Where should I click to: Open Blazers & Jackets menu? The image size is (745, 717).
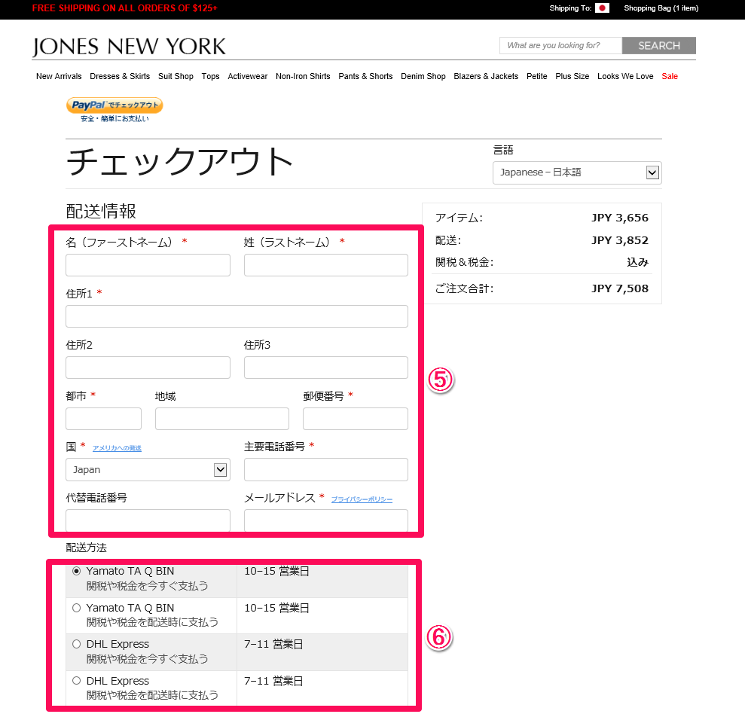pyautogui.click(x=486, y=76)
